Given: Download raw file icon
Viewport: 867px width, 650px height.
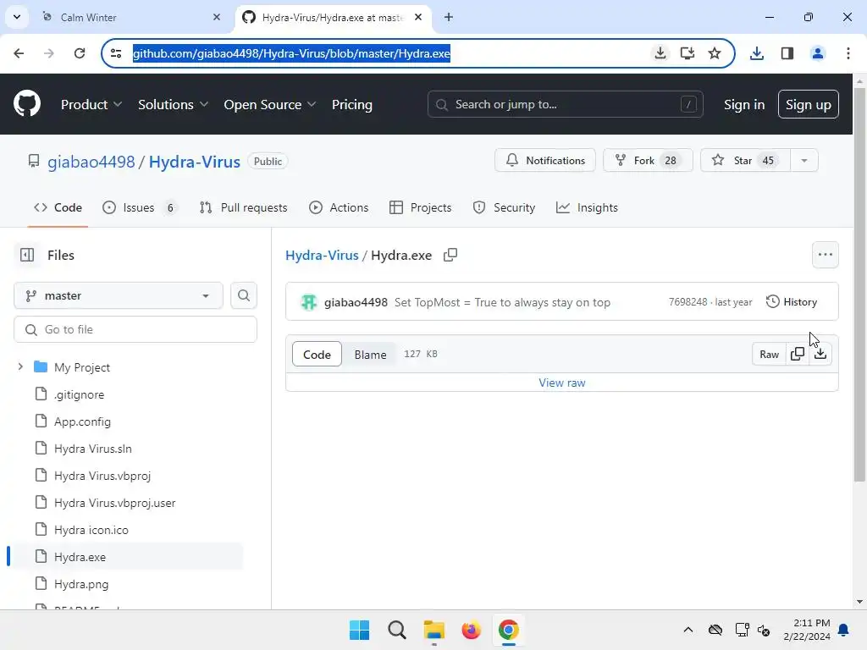Looking at the screenshot, I should click(x=820, y=354).
